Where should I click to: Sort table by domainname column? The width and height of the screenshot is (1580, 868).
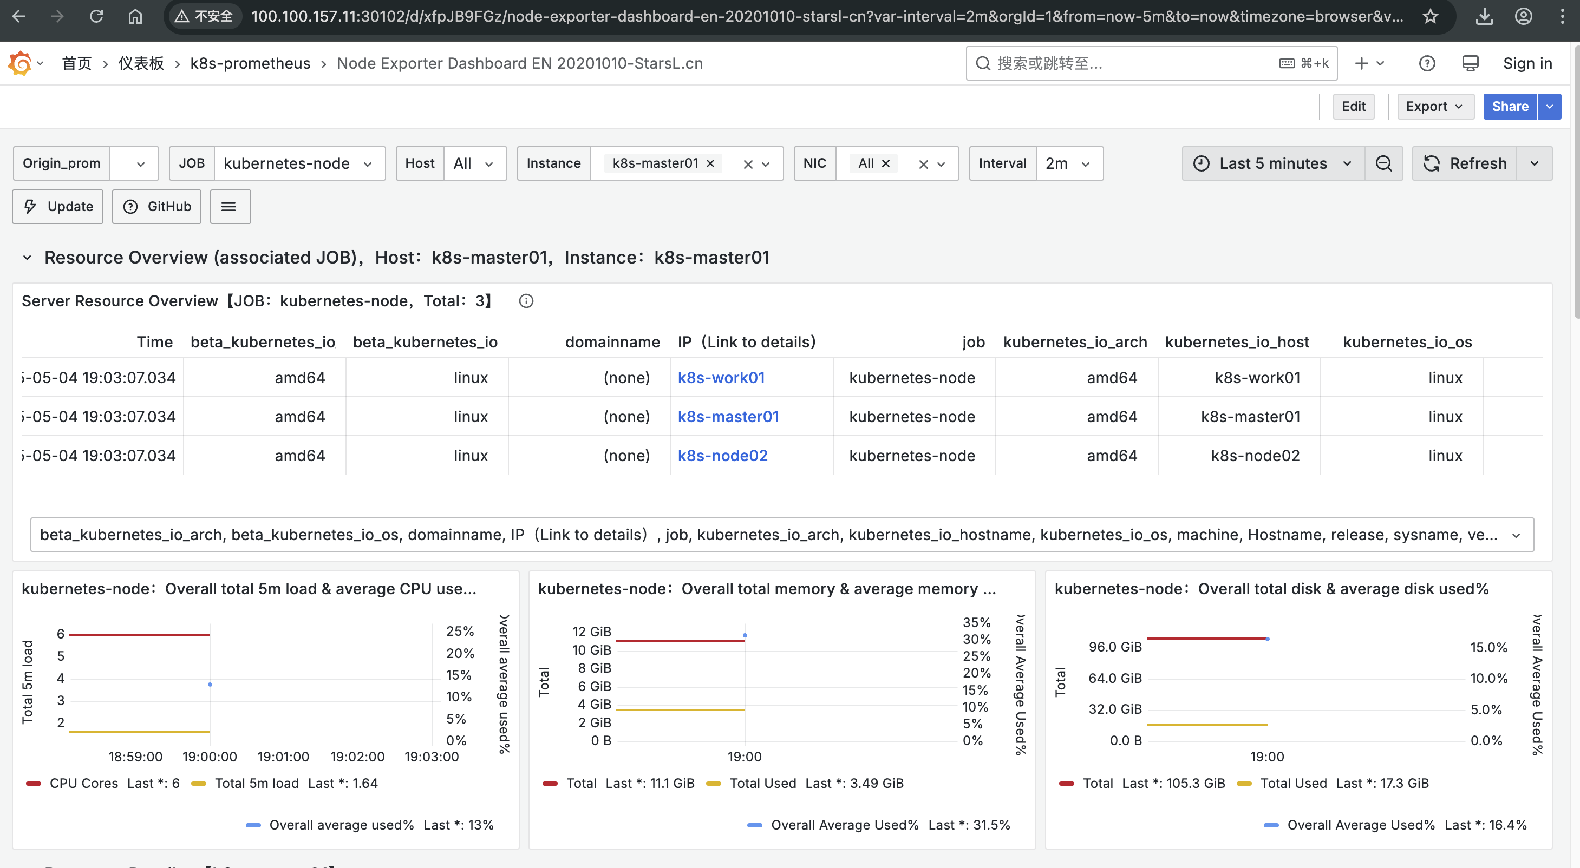pos(612,342)
